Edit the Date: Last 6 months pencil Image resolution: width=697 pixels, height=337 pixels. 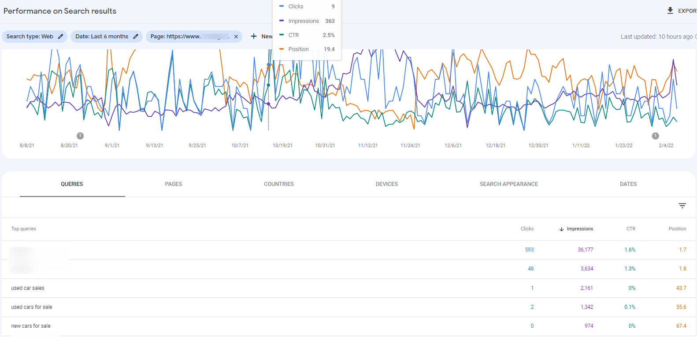(136, 37)
